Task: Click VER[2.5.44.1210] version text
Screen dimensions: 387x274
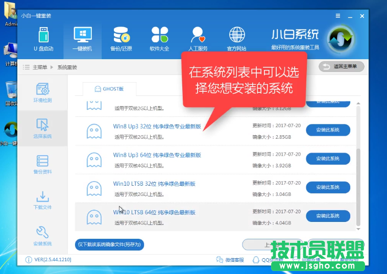Action: [x=53, y=259]
